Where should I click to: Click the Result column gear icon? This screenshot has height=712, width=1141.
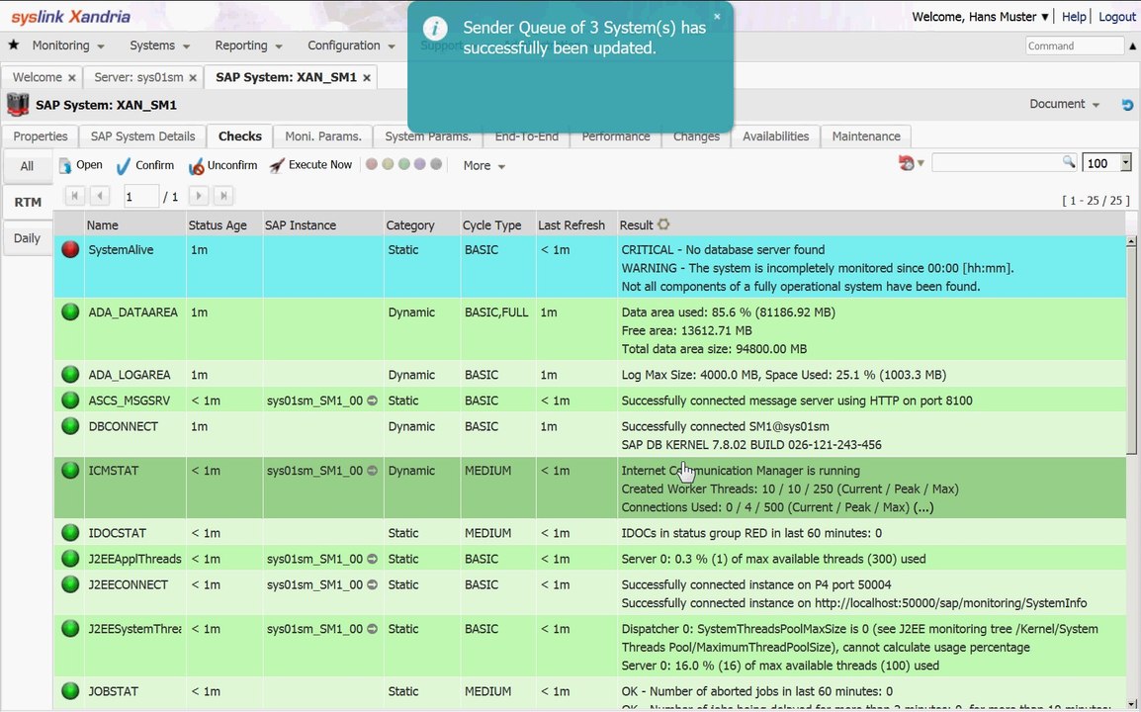[x=663, y=224]
